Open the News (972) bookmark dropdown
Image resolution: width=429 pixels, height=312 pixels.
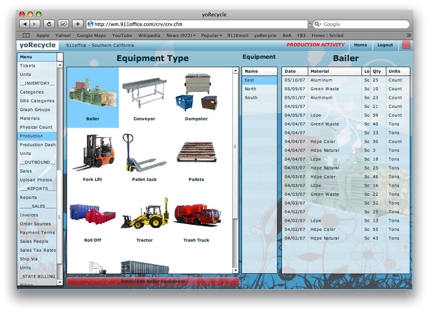181,35
